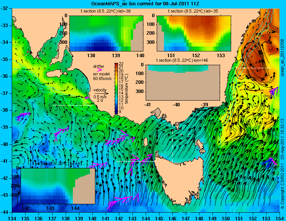
Task: Click the dark blue bottom of temperature color bar
Action: pos(116,112)
